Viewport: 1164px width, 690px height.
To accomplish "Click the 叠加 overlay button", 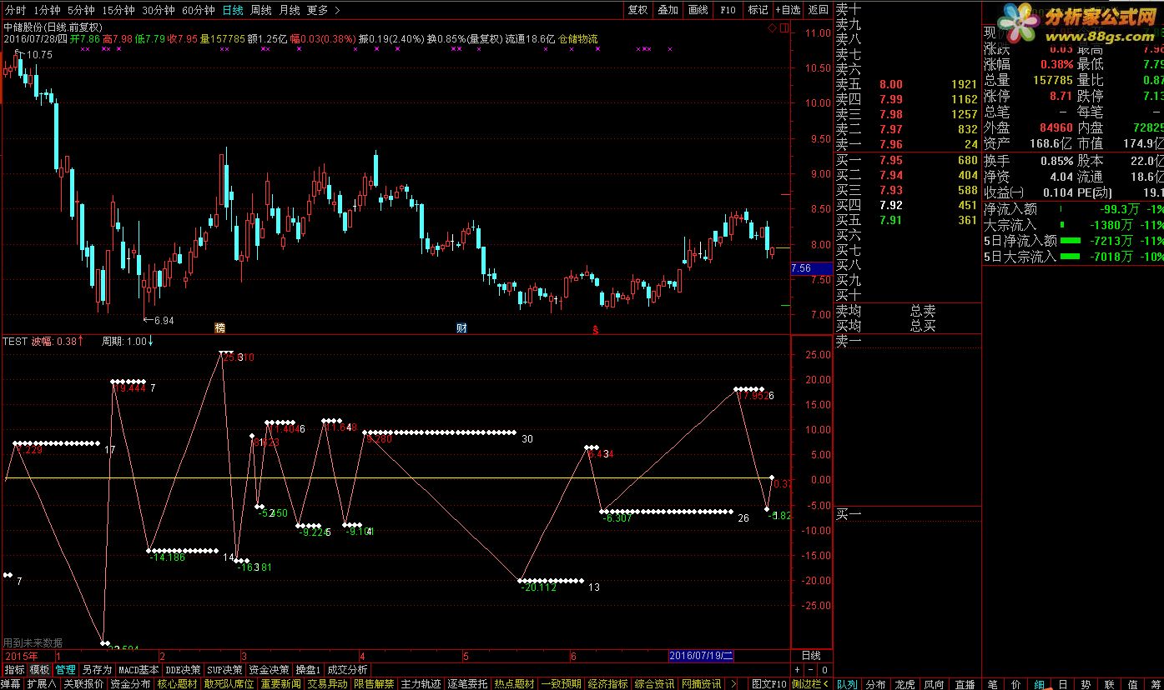I will (668, 10).
